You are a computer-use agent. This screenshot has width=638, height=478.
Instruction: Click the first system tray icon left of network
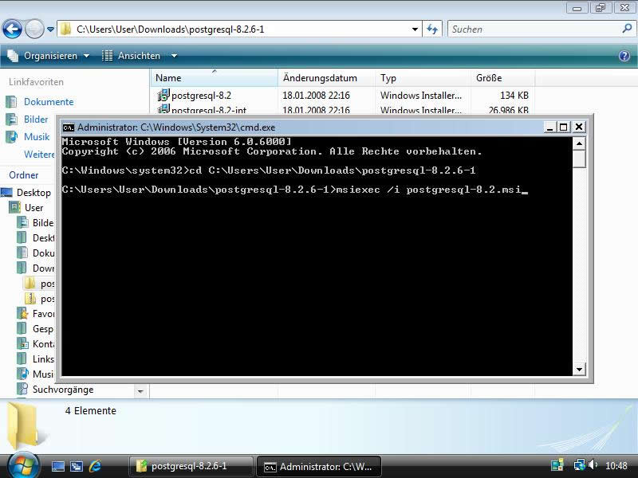(557, 465)
